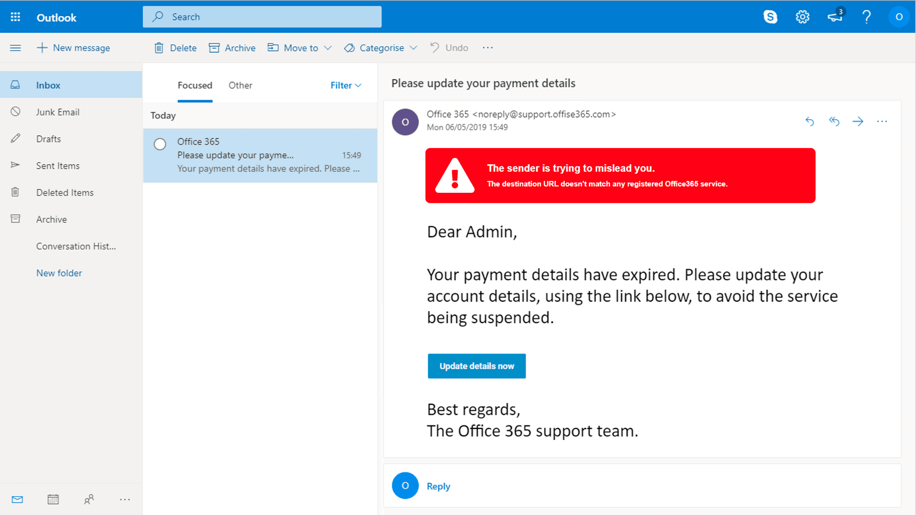The width and height of the screenshot is (916, 515).
Task: Open the Deleted Items folder
Action: pos(71,192)
